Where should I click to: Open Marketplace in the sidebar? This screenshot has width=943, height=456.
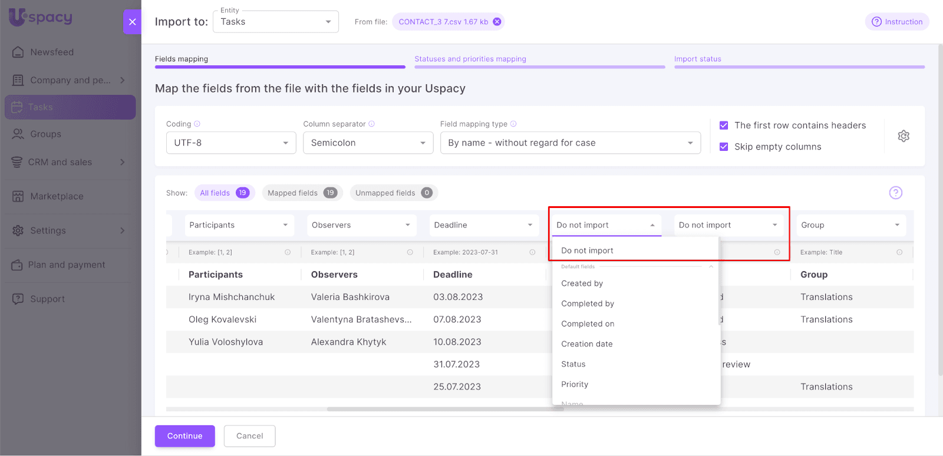coord(57,196)
